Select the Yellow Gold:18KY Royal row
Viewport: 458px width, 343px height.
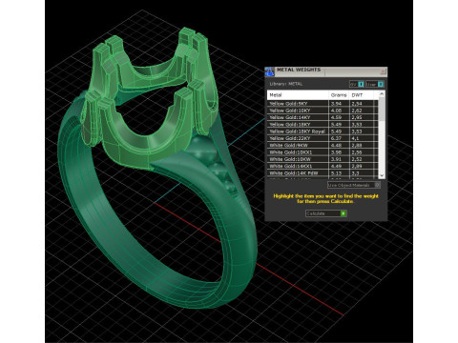323,131
